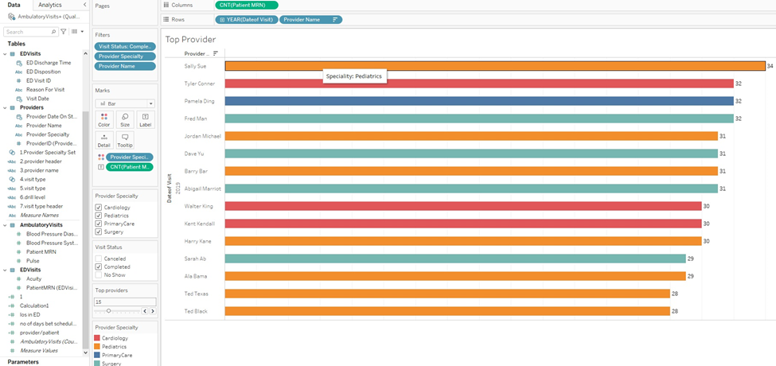Click the Top providers slider handle
Image resolution: width=776 pixels, height=366 pixels.
point(108,311)
